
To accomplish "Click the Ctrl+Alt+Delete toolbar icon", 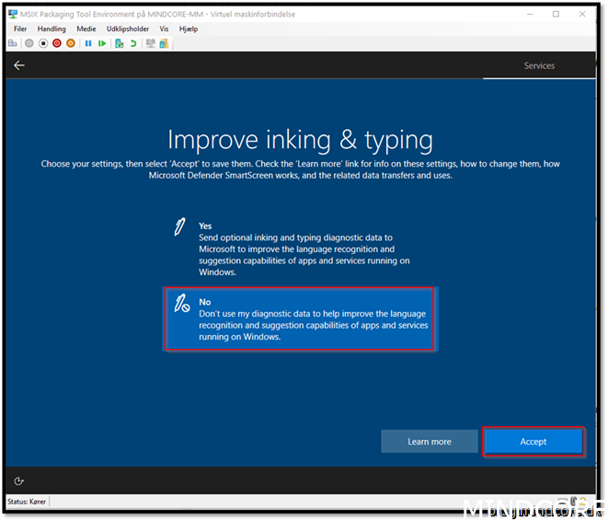I will point(13,43).
